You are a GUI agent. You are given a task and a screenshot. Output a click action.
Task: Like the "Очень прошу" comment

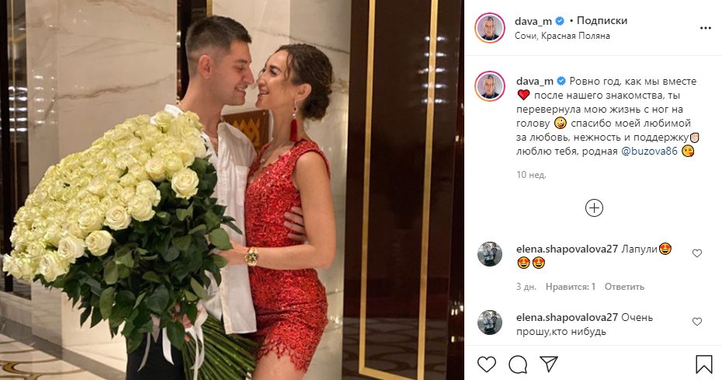point(697,322)
